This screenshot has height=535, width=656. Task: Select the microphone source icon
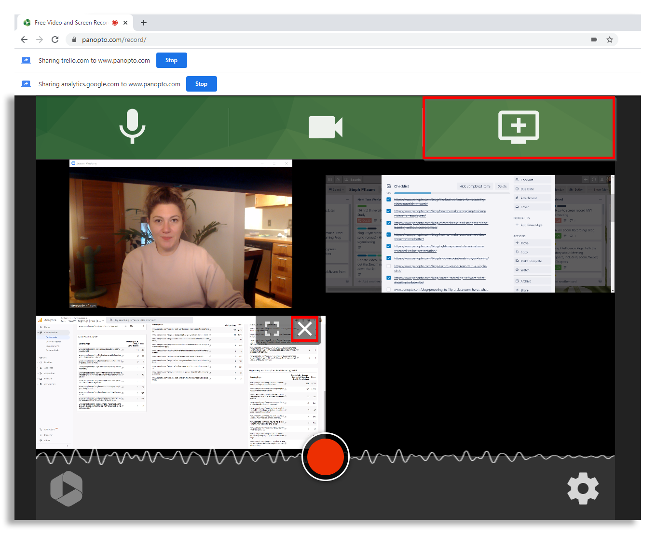point(132,127)
